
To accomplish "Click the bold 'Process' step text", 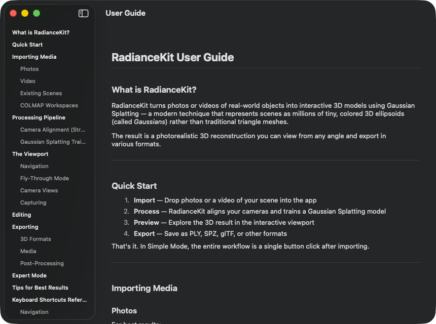I will (147, 211).
